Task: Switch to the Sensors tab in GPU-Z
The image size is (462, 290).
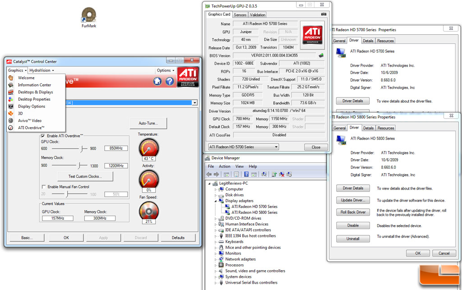Action: click(x=240, y=15)
